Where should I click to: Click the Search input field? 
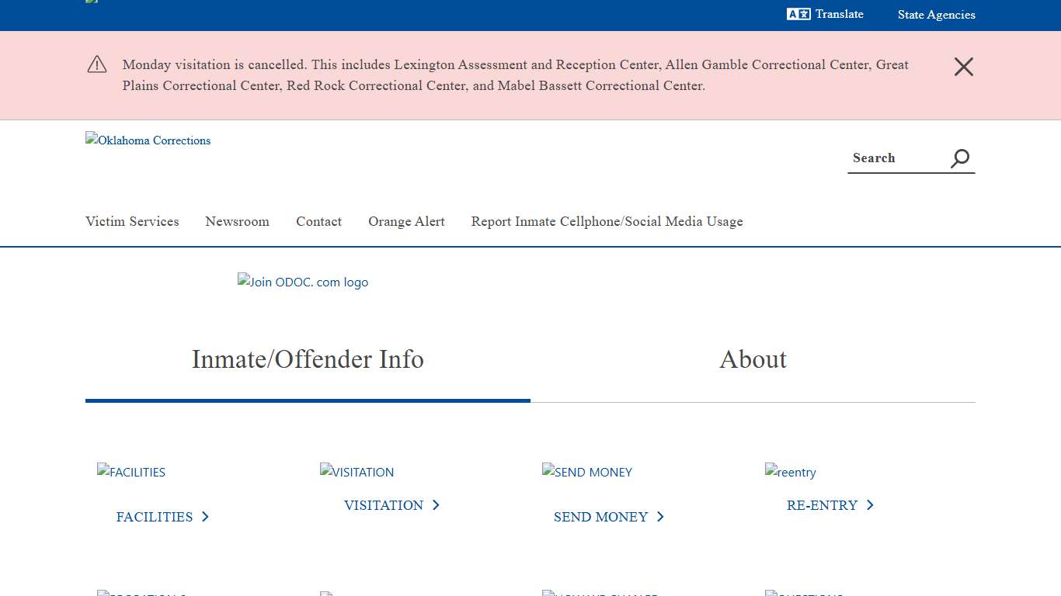[893, 158]
